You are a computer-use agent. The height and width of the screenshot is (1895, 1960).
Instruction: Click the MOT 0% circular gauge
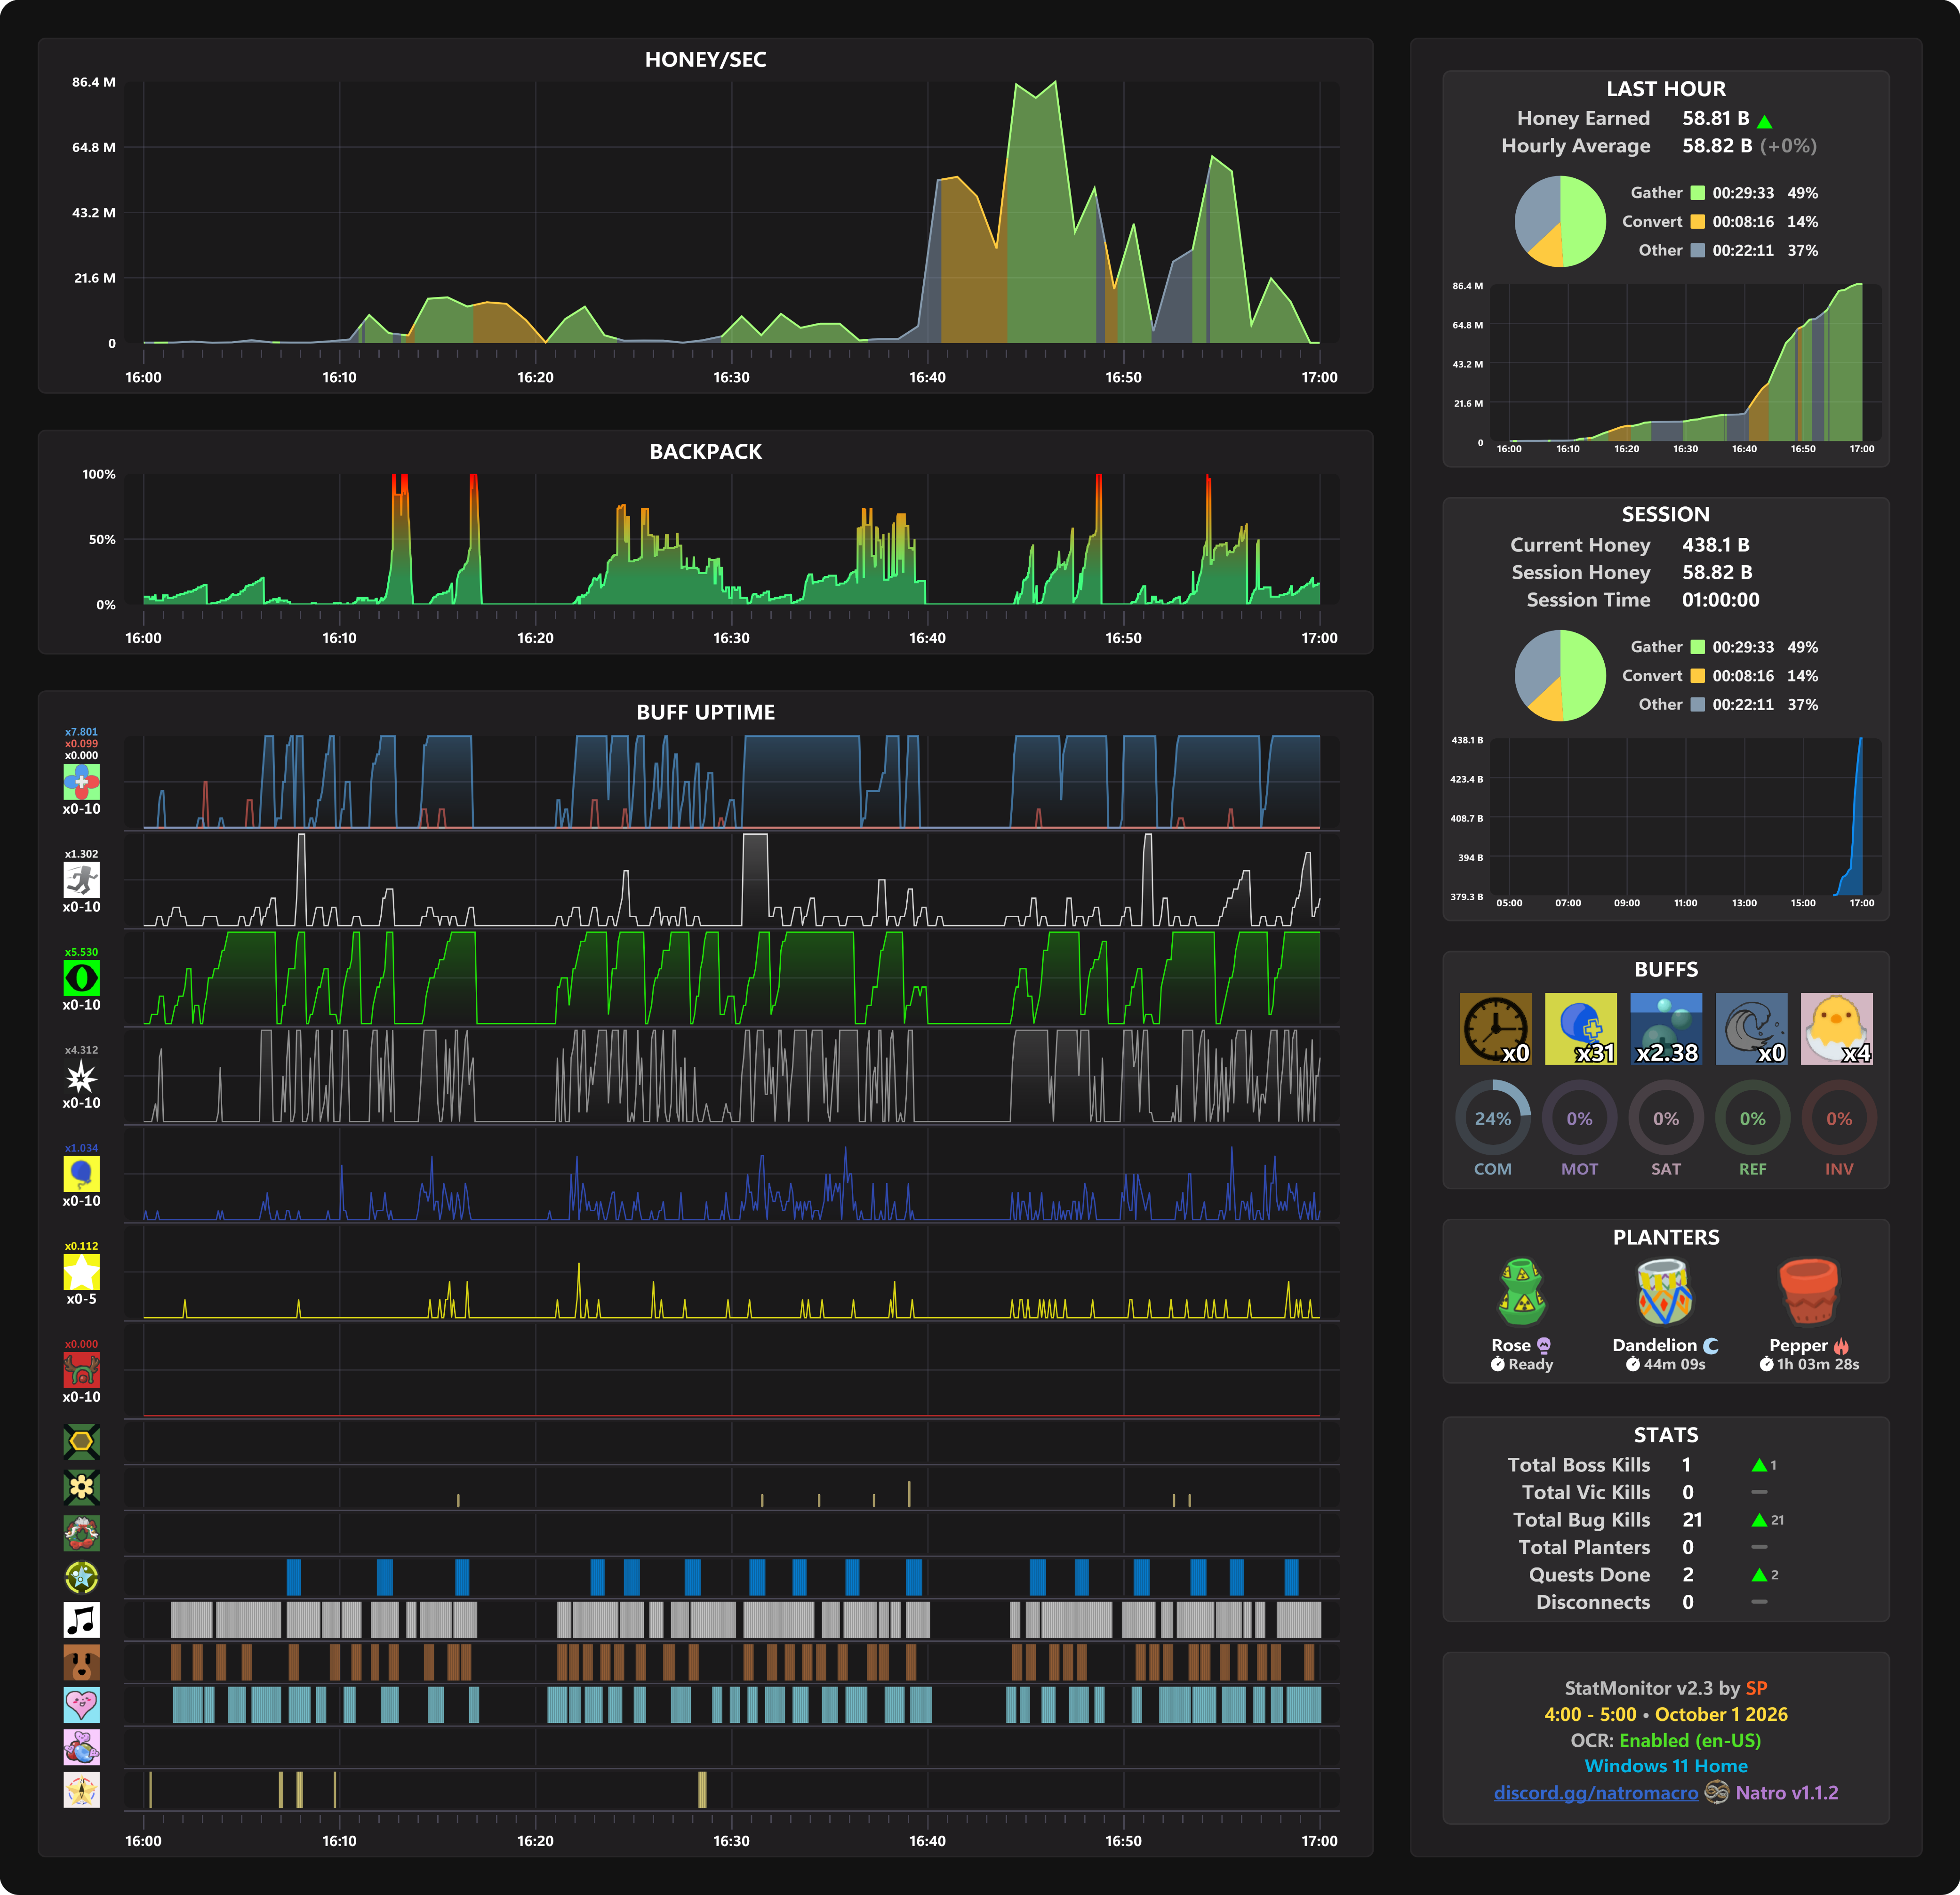[x=1580, y=1118]
